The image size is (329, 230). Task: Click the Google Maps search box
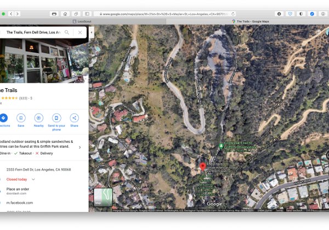click(x=33, y=32)
